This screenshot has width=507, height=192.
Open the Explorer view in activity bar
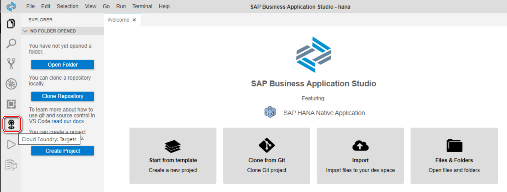pos(11,23)
